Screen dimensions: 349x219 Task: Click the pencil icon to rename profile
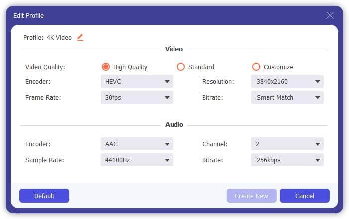(80, 37)
